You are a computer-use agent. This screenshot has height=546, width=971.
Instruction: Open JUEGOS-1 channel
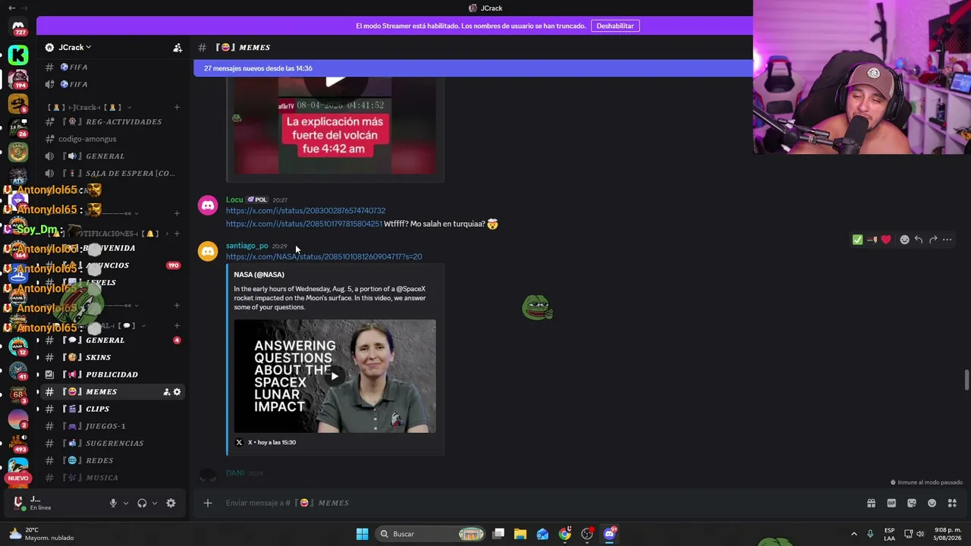point(112,426)
